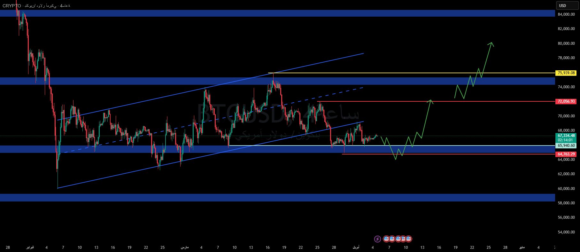580x252 pixels.
Task: Click the yellow 75,939.08 price label
Action: 566,73
